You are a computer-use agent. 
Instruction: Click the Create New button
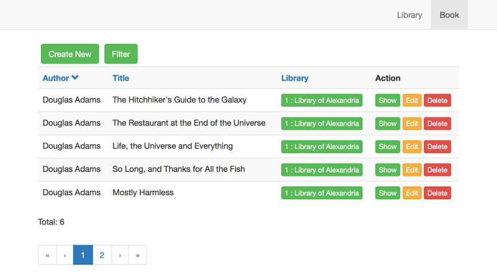(x=70, y=54)
